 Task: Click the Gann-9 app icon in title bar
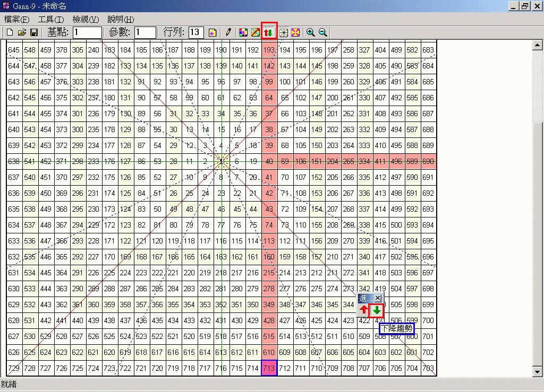tap(6, 5)
